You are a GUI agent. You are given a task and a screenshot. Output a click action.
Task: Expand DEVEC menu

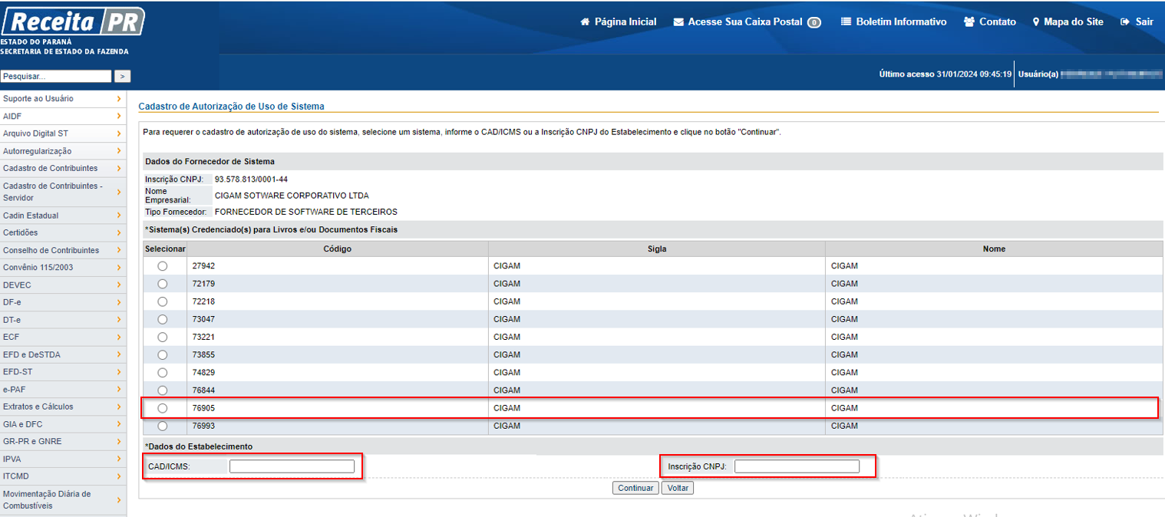tap(63, 285)
